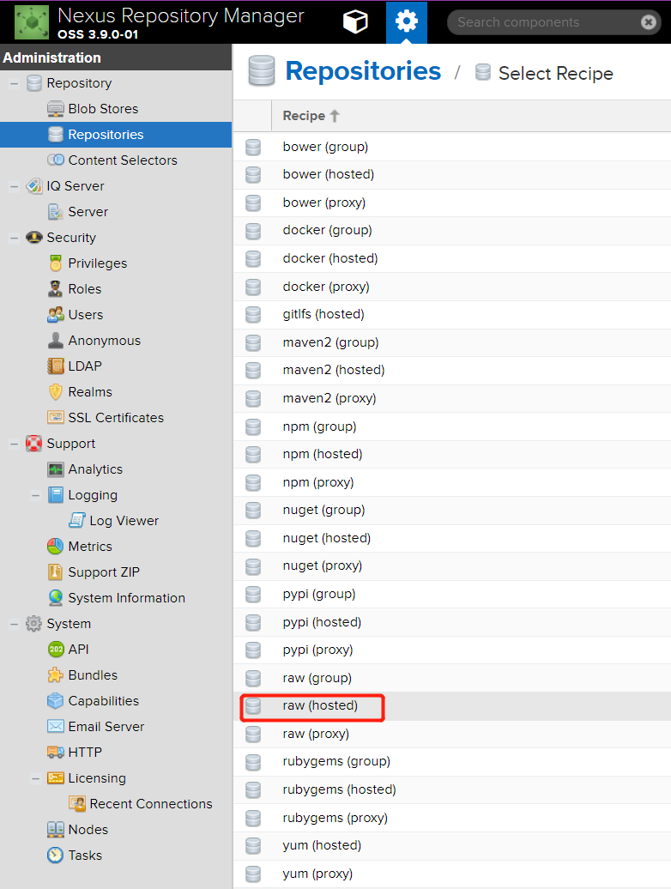Select the gitlfs (hosted) recipe
Image resolution: width=671 pixels, height=889 pixels.
pos(451,314)
